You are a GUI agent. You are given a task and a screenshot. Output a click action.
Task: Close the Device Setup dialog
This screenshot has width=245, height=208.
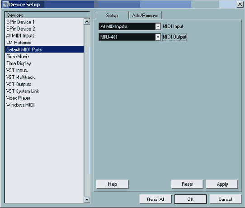[x=240, y=5]
